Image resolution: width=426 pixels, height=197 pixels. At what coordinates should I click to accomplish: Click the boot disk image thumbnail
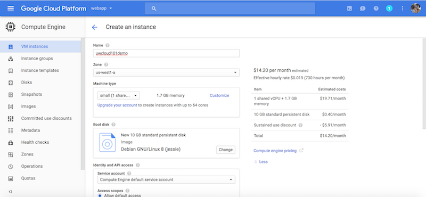tap(108, 142)
